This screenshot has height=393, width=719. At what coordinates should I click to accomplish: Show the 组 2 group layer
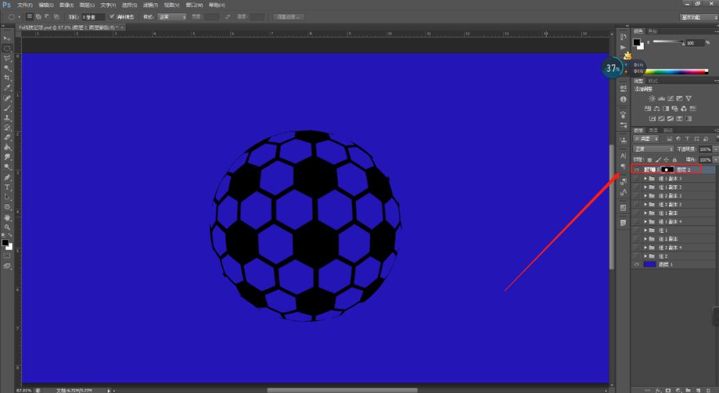click(636, 256)
